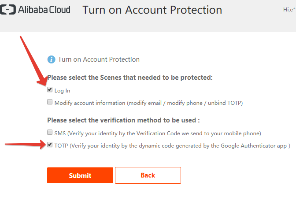Click the large page title in the header
296x211 pixels.
[x=152, y=10]
